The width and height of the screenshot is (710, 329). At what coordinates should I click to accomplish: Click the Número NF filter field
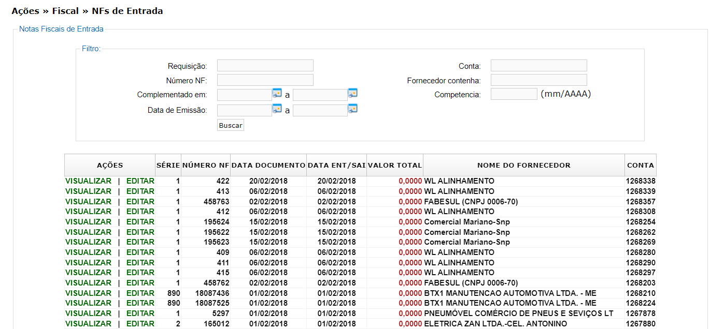(265, 80)
